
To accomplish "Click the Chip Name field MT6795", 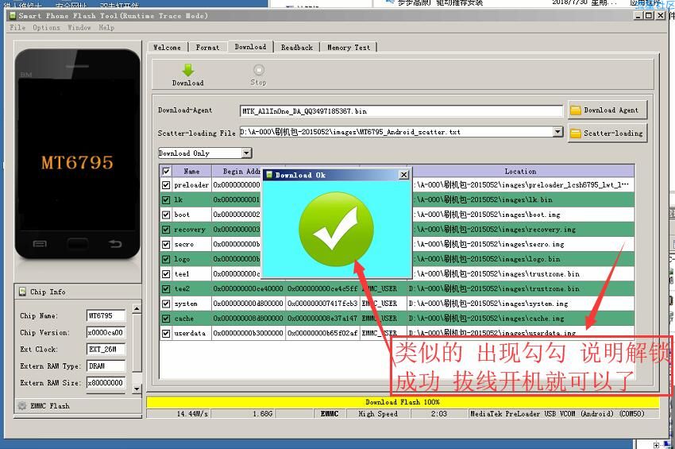I will pyautogui.click(x=106, y=315).
